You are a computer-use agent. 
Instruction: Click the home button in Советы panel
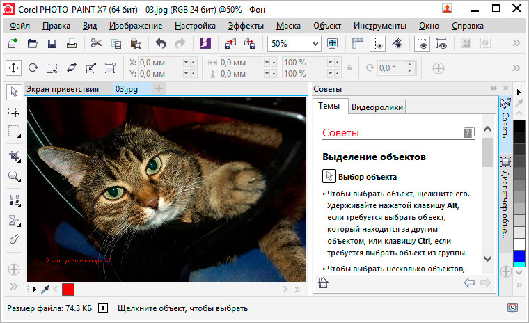pyautogui.click(x=323, y=283)
